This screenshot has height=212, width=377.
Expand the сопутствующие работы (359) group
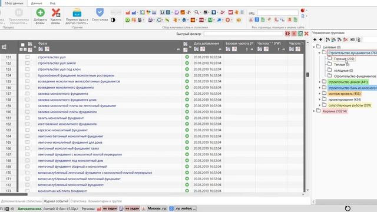pos(319,105)
